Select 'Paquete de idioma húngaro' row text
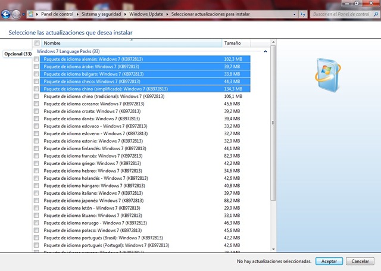Viewport: 381px width, 271px height. coord(94,186)
